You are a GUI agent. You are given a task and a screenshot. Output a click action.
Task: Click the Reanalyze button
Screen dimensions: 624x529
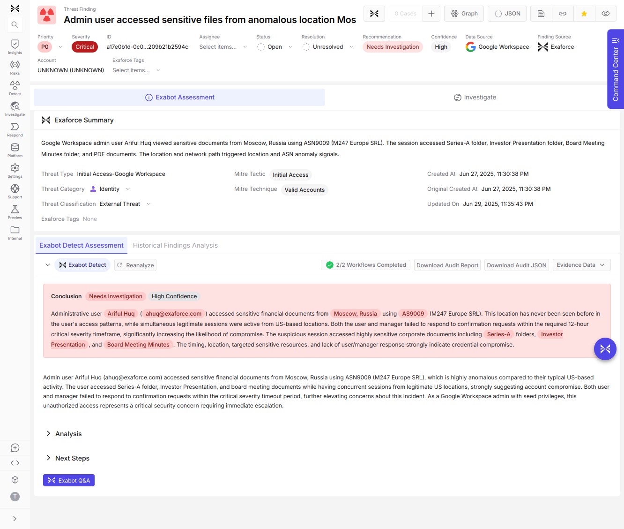[x=135, y=265]
